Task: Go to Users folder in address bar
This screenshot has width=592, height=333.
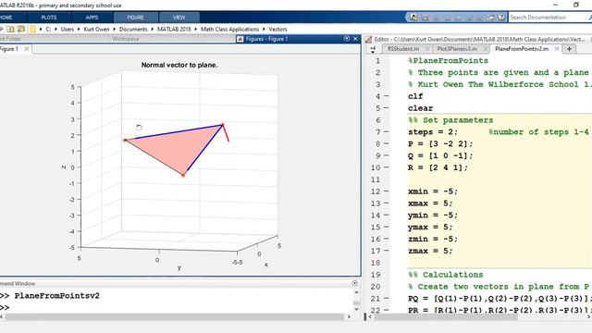Action: click(68, 29)
